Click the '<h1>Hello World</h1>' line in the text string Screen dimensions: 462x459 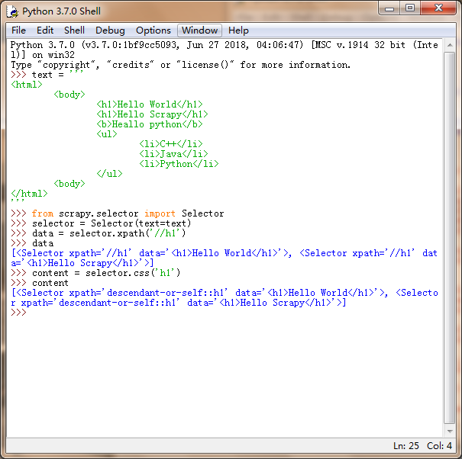[150, 104]
